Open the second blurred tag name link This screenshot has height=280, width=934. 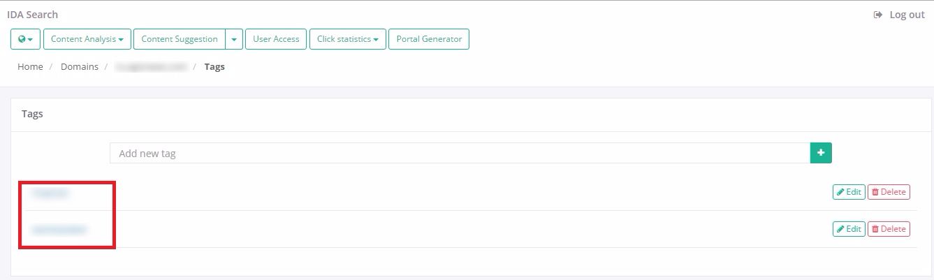coord(59,229)
